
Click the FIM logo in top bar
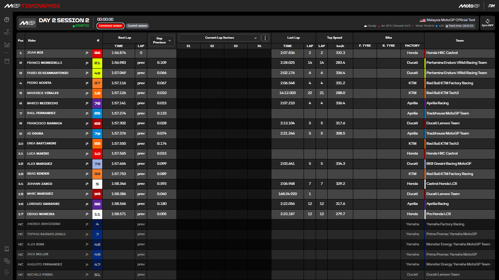(x=491, y=5)
